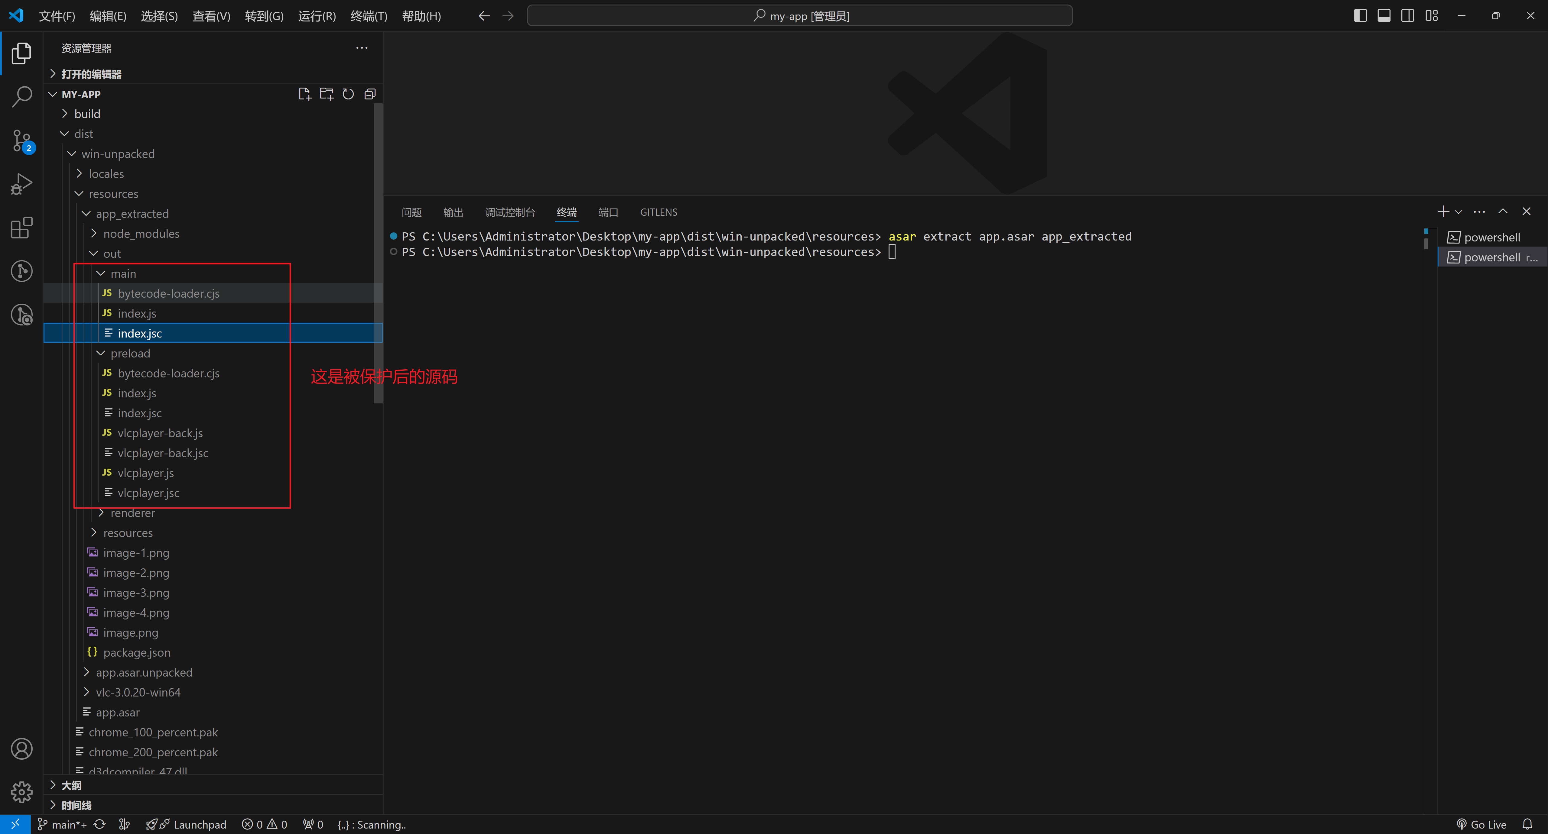Expand the 时间线 timeline section
The height and width of the screenshot is (834, 1548).
213,805
